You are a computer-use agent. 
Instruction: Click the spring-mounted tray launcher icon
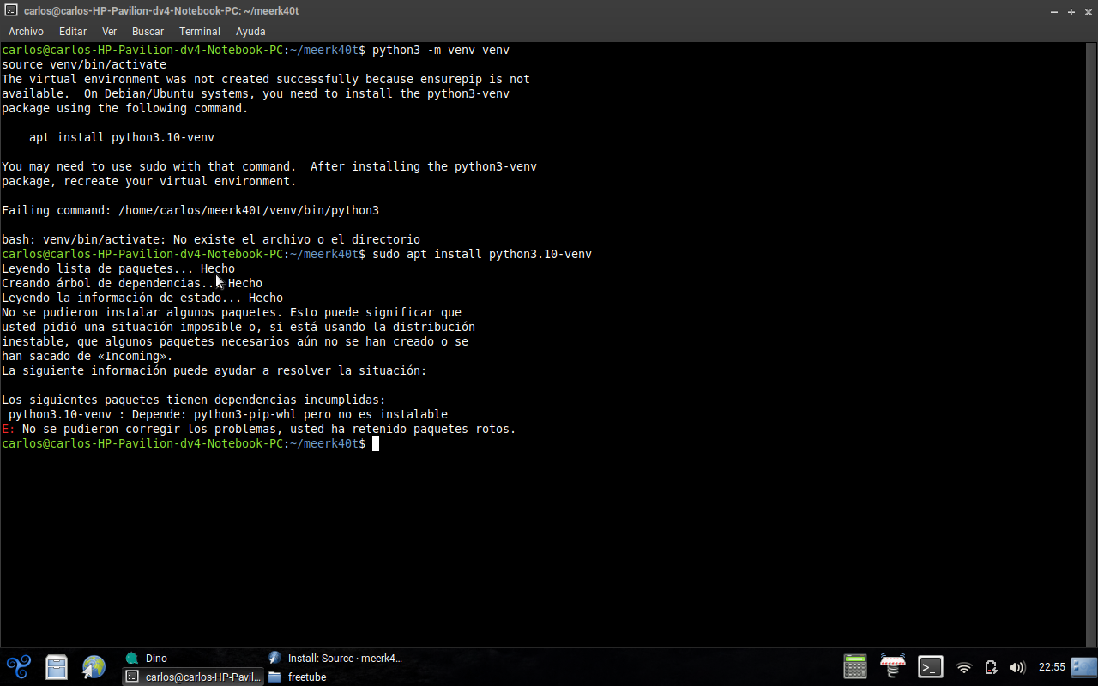click(x=893, y=667)
